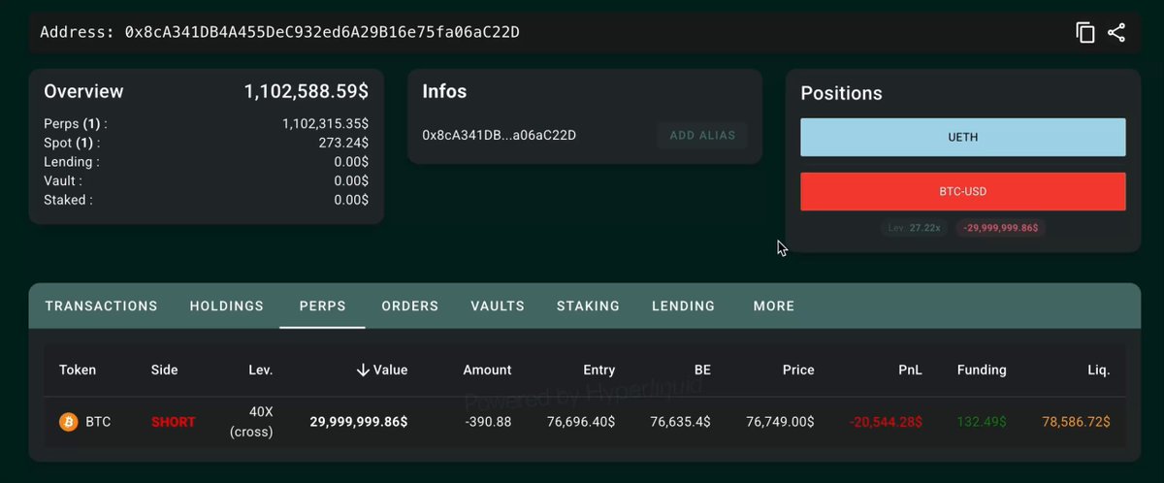
Task: Switch to the STAKING tab
Action: (x=588, y=306)
